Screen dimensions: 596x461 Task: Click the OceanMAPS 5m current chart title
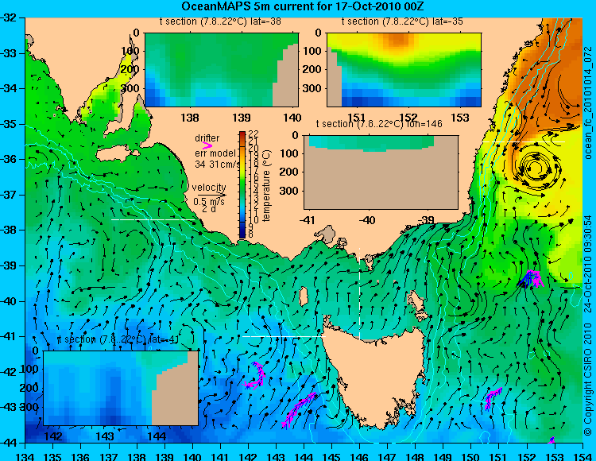(303, 6)
